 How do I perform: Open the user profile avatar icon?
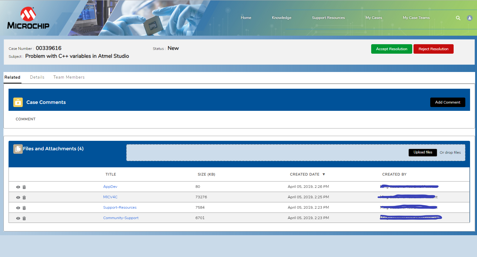click(470, 18)
